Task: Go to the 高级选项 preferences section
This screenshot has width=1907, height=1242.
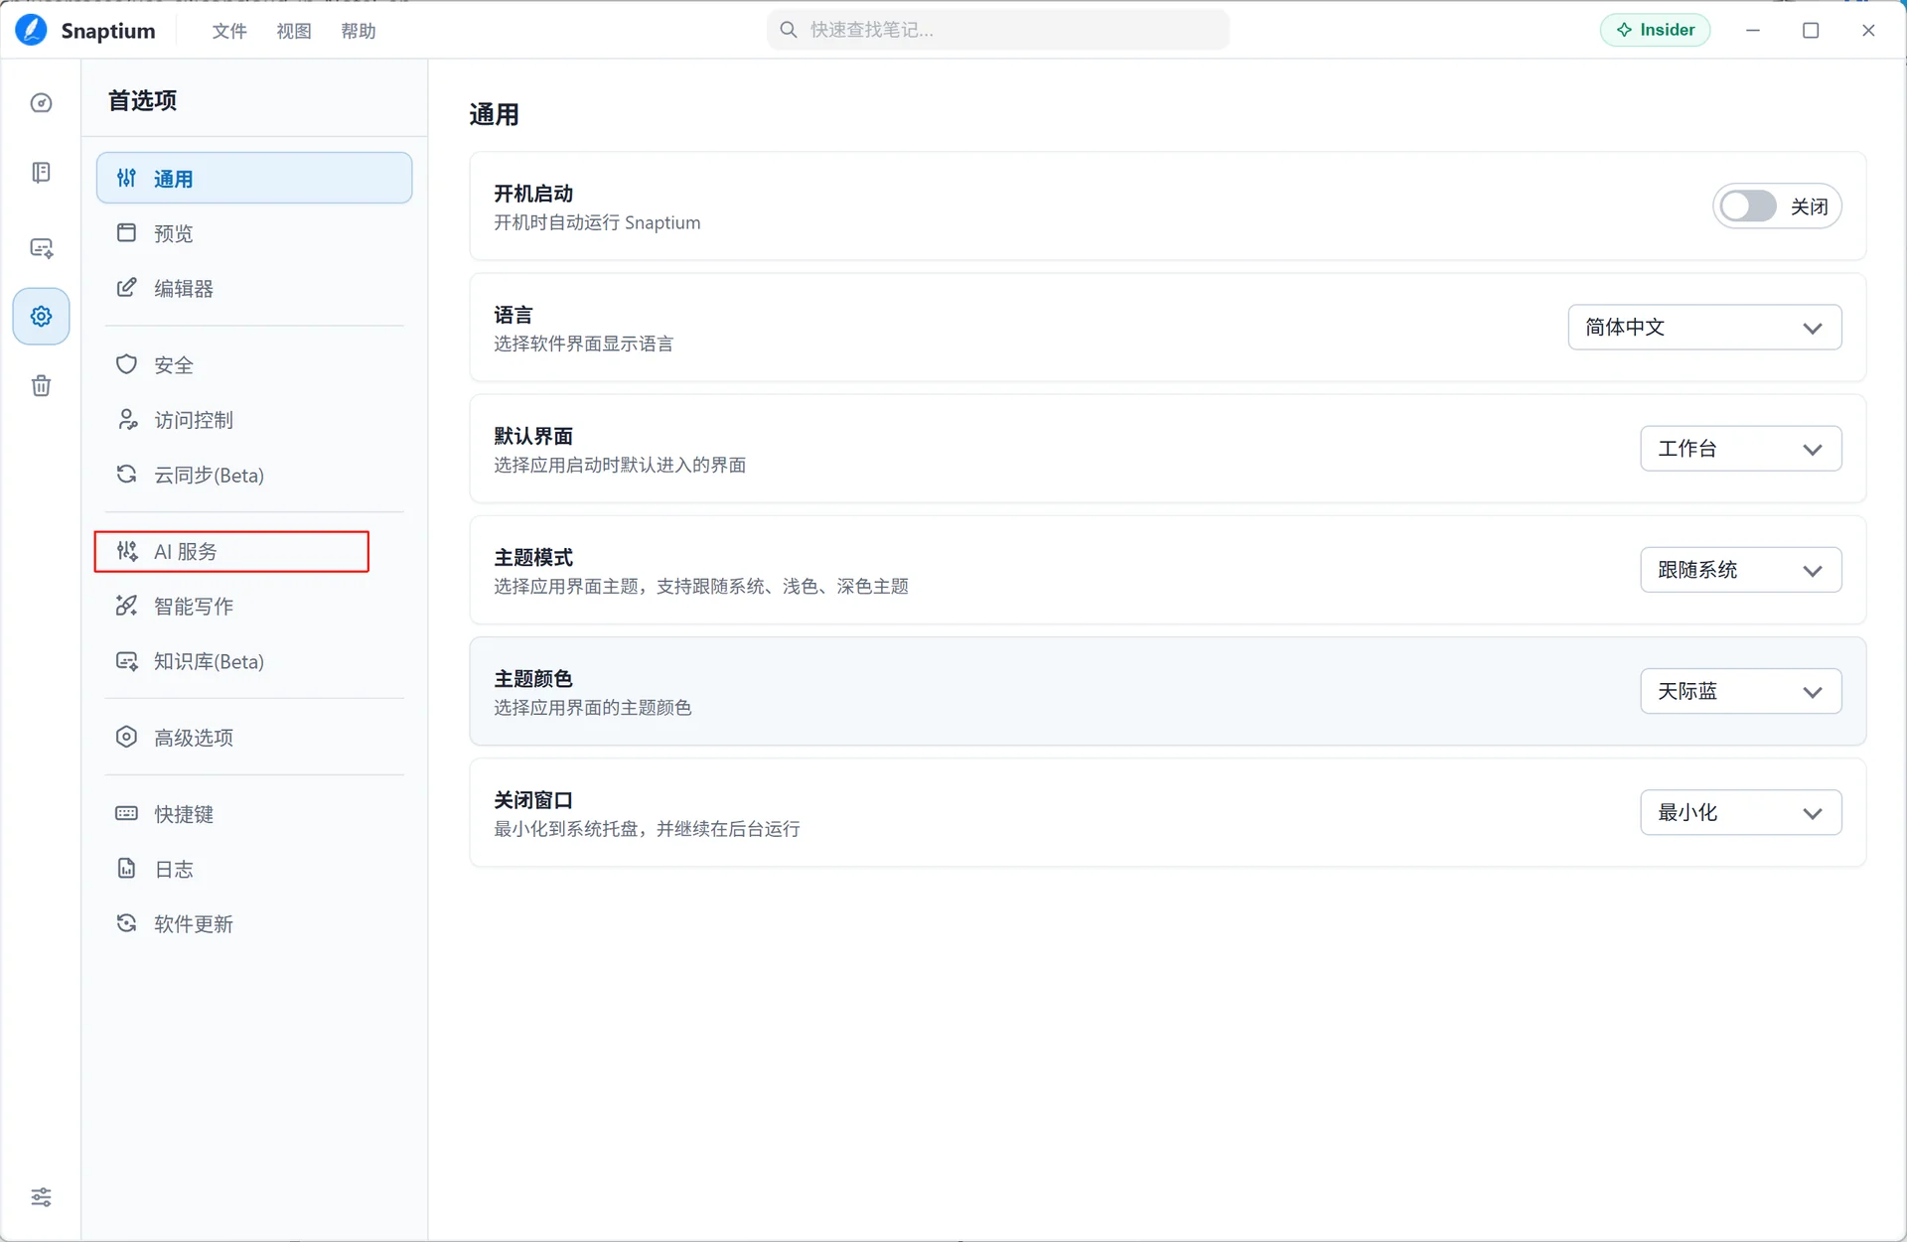Action: (254, 737)
